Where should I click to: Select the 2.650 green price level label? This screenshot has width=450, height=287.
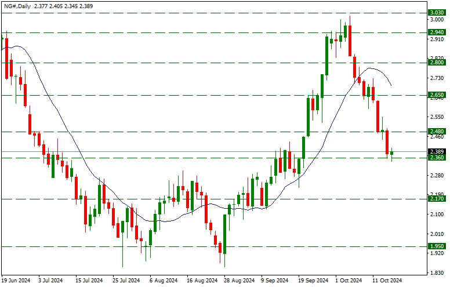[x=437, y=95]
